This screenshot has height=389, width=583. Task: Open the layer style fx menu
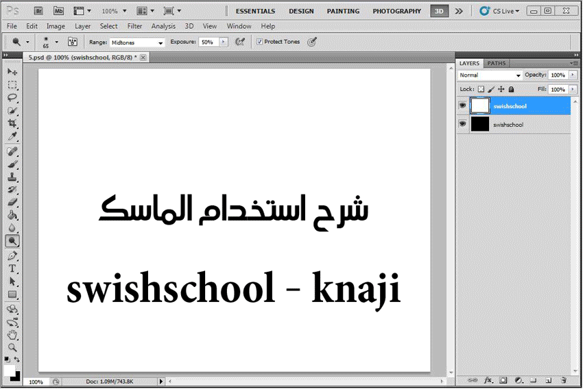tap(488, 379)
